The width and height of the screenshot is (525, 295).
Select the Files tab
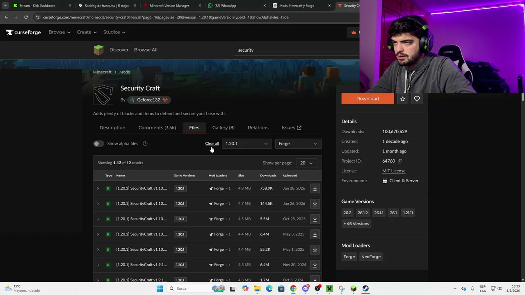194,128
